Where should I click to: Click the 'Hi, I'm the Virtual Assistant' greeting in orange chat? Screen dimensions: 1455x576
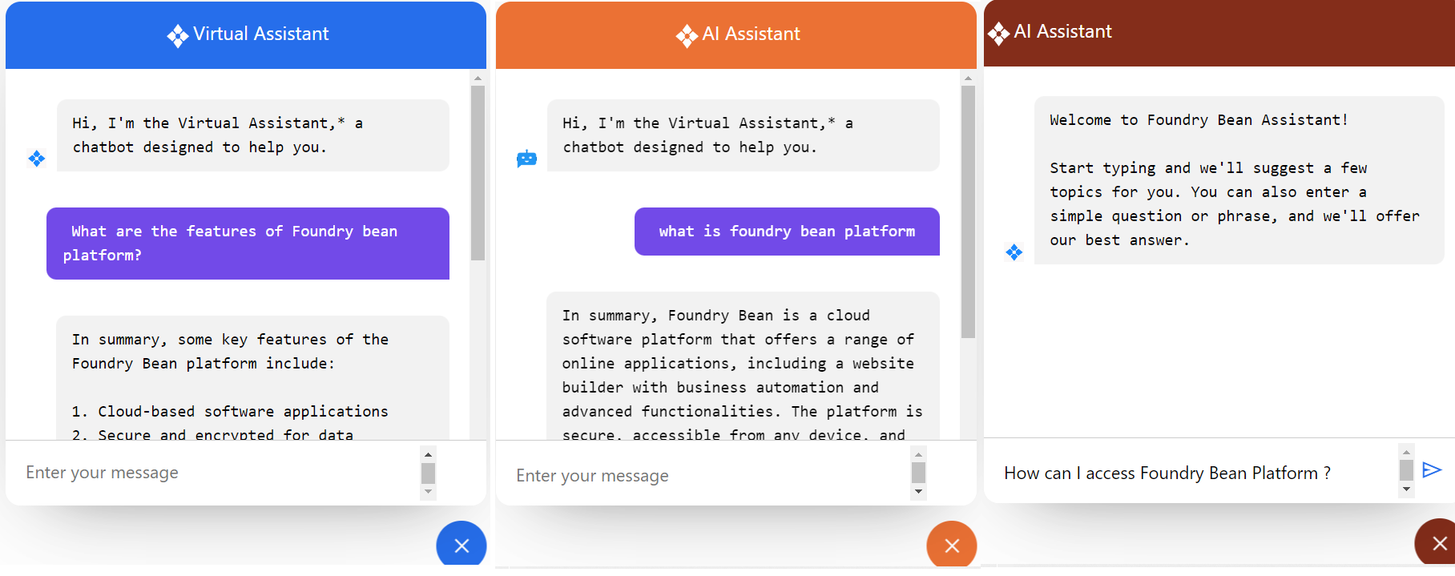(x=743, y=135)
